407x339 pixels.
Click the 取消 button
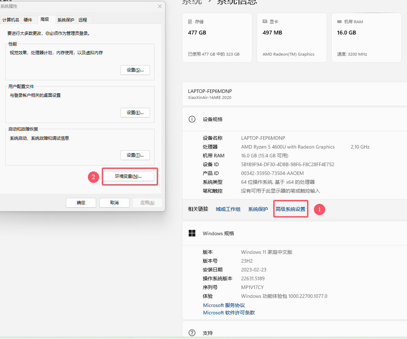114,203
